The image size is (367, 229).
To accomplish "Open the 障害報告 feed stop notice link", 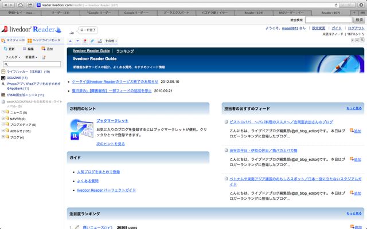I will (112, 90).
